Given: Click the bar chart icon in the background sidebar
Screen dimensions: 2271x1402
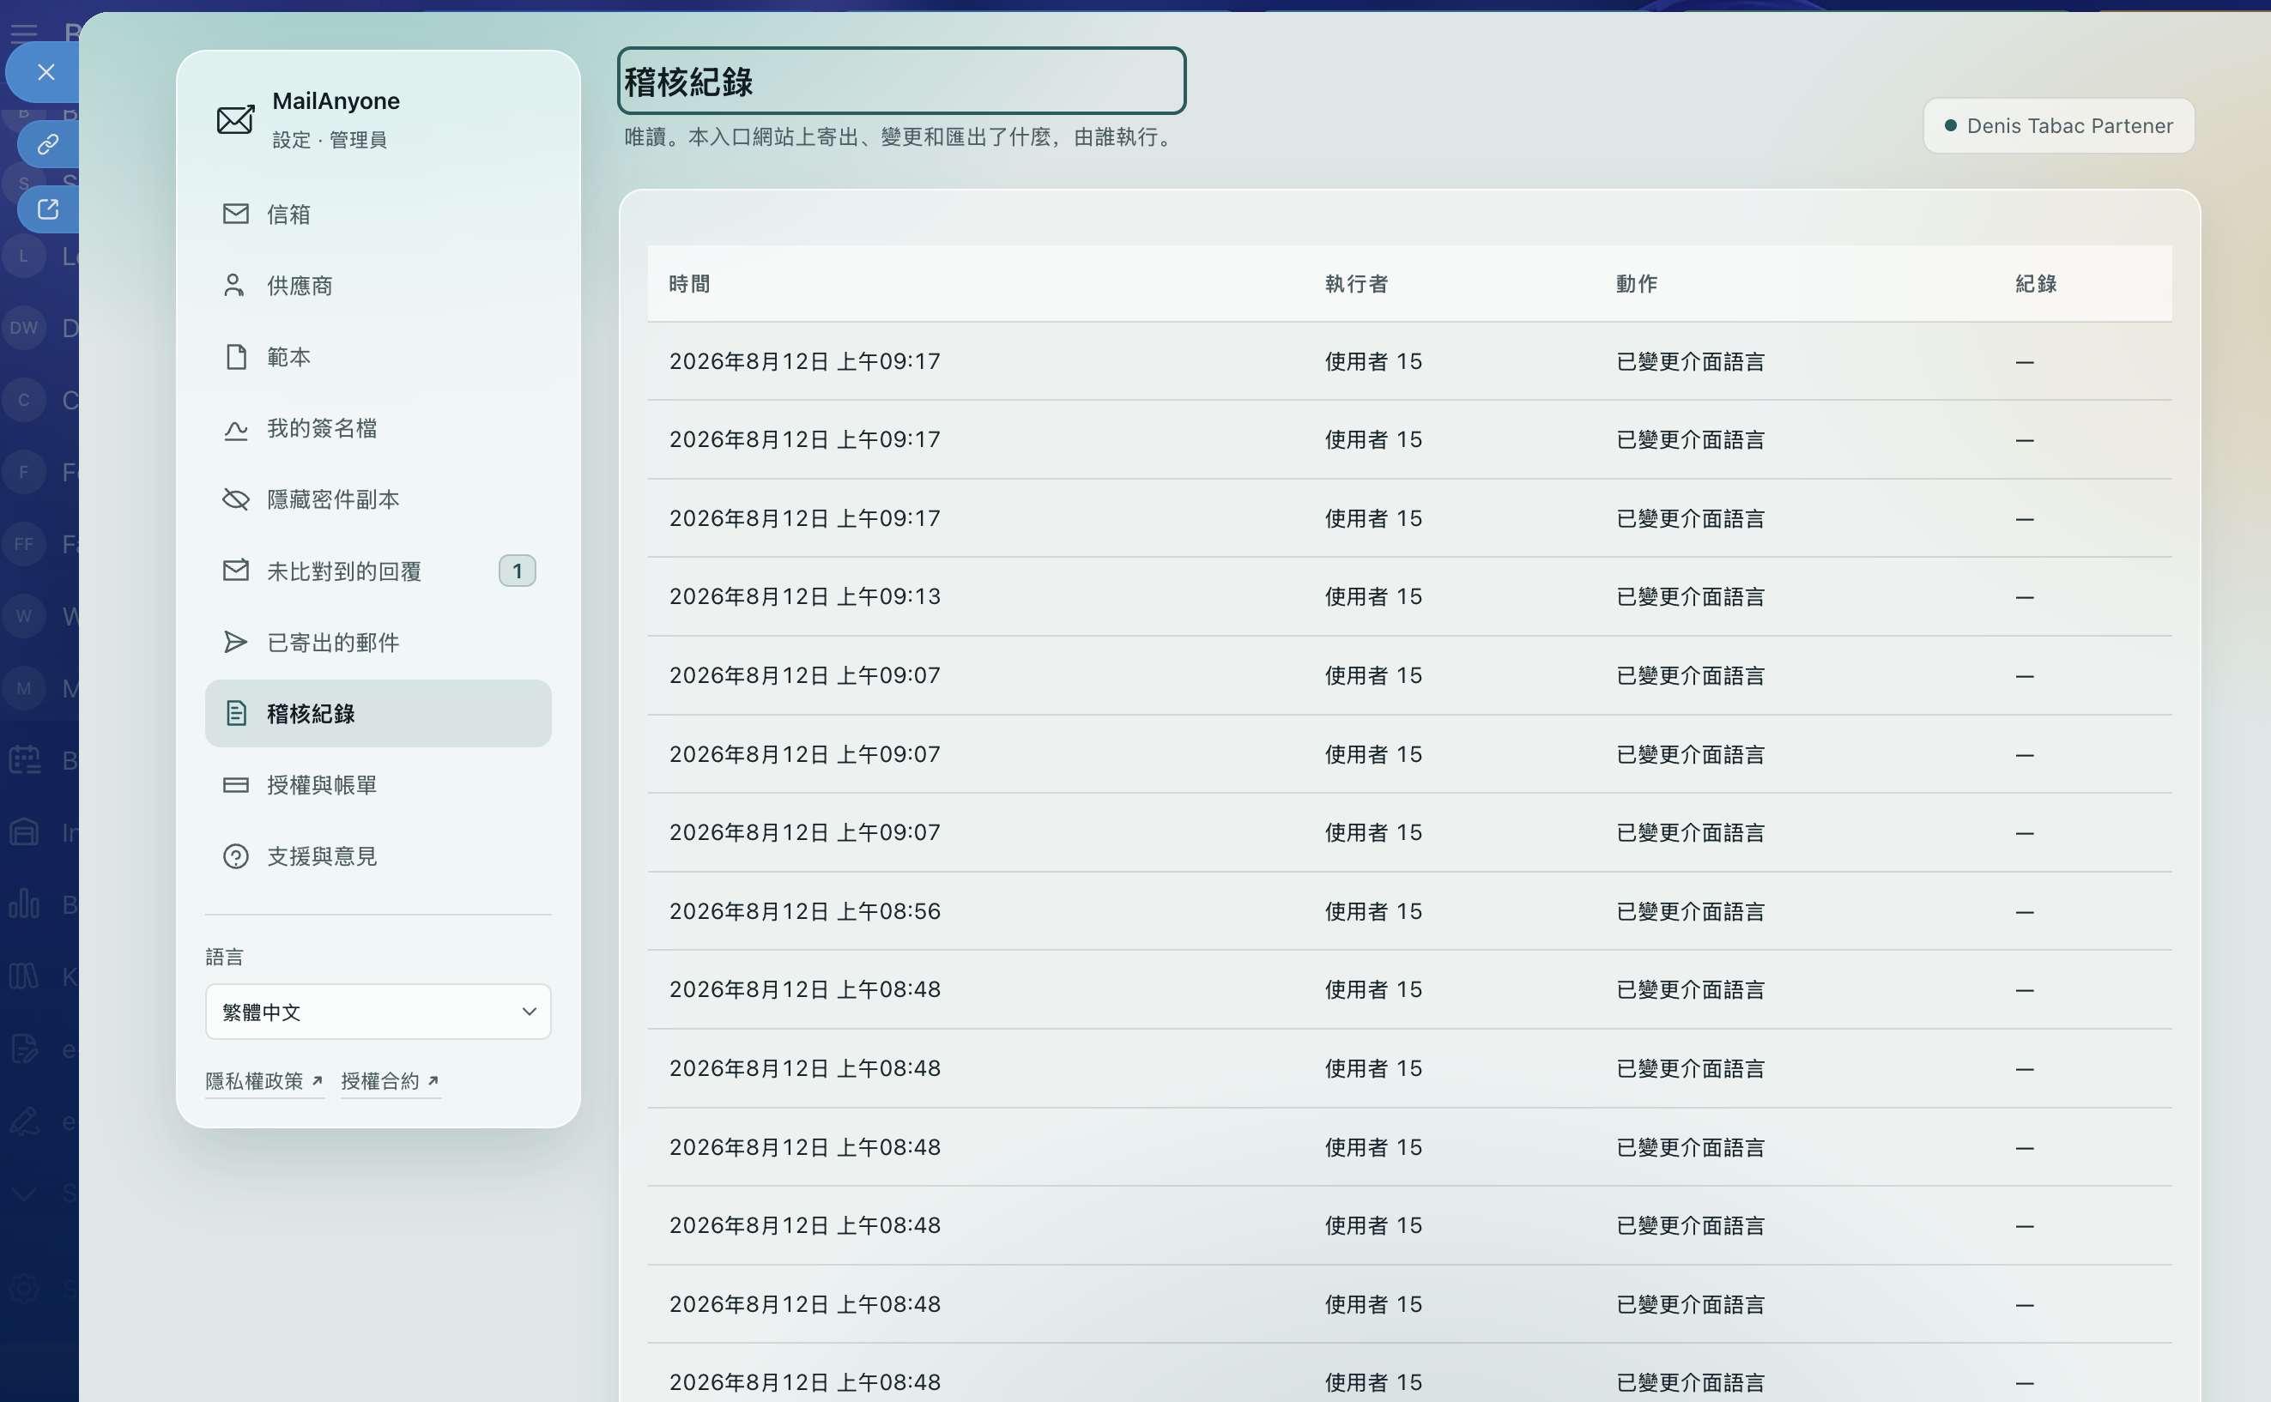Looking at the screenshot, I should [x=24, y=904].
